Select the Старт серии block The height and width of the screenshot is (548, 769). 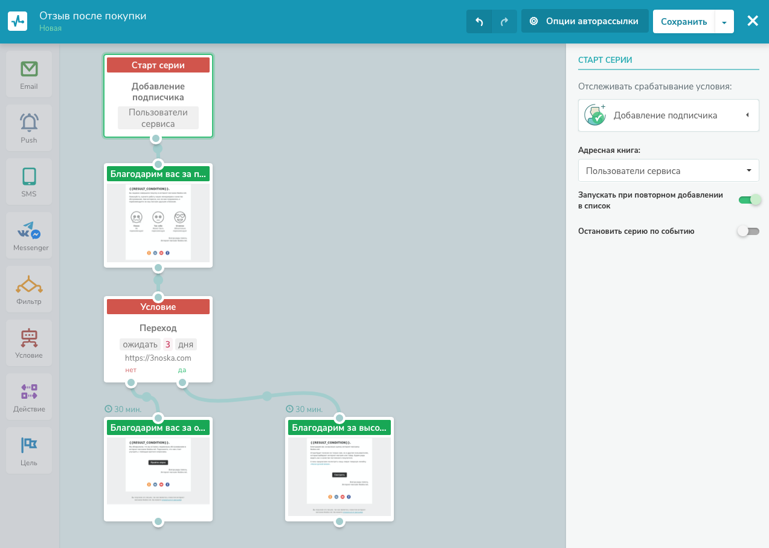(158, 95)
